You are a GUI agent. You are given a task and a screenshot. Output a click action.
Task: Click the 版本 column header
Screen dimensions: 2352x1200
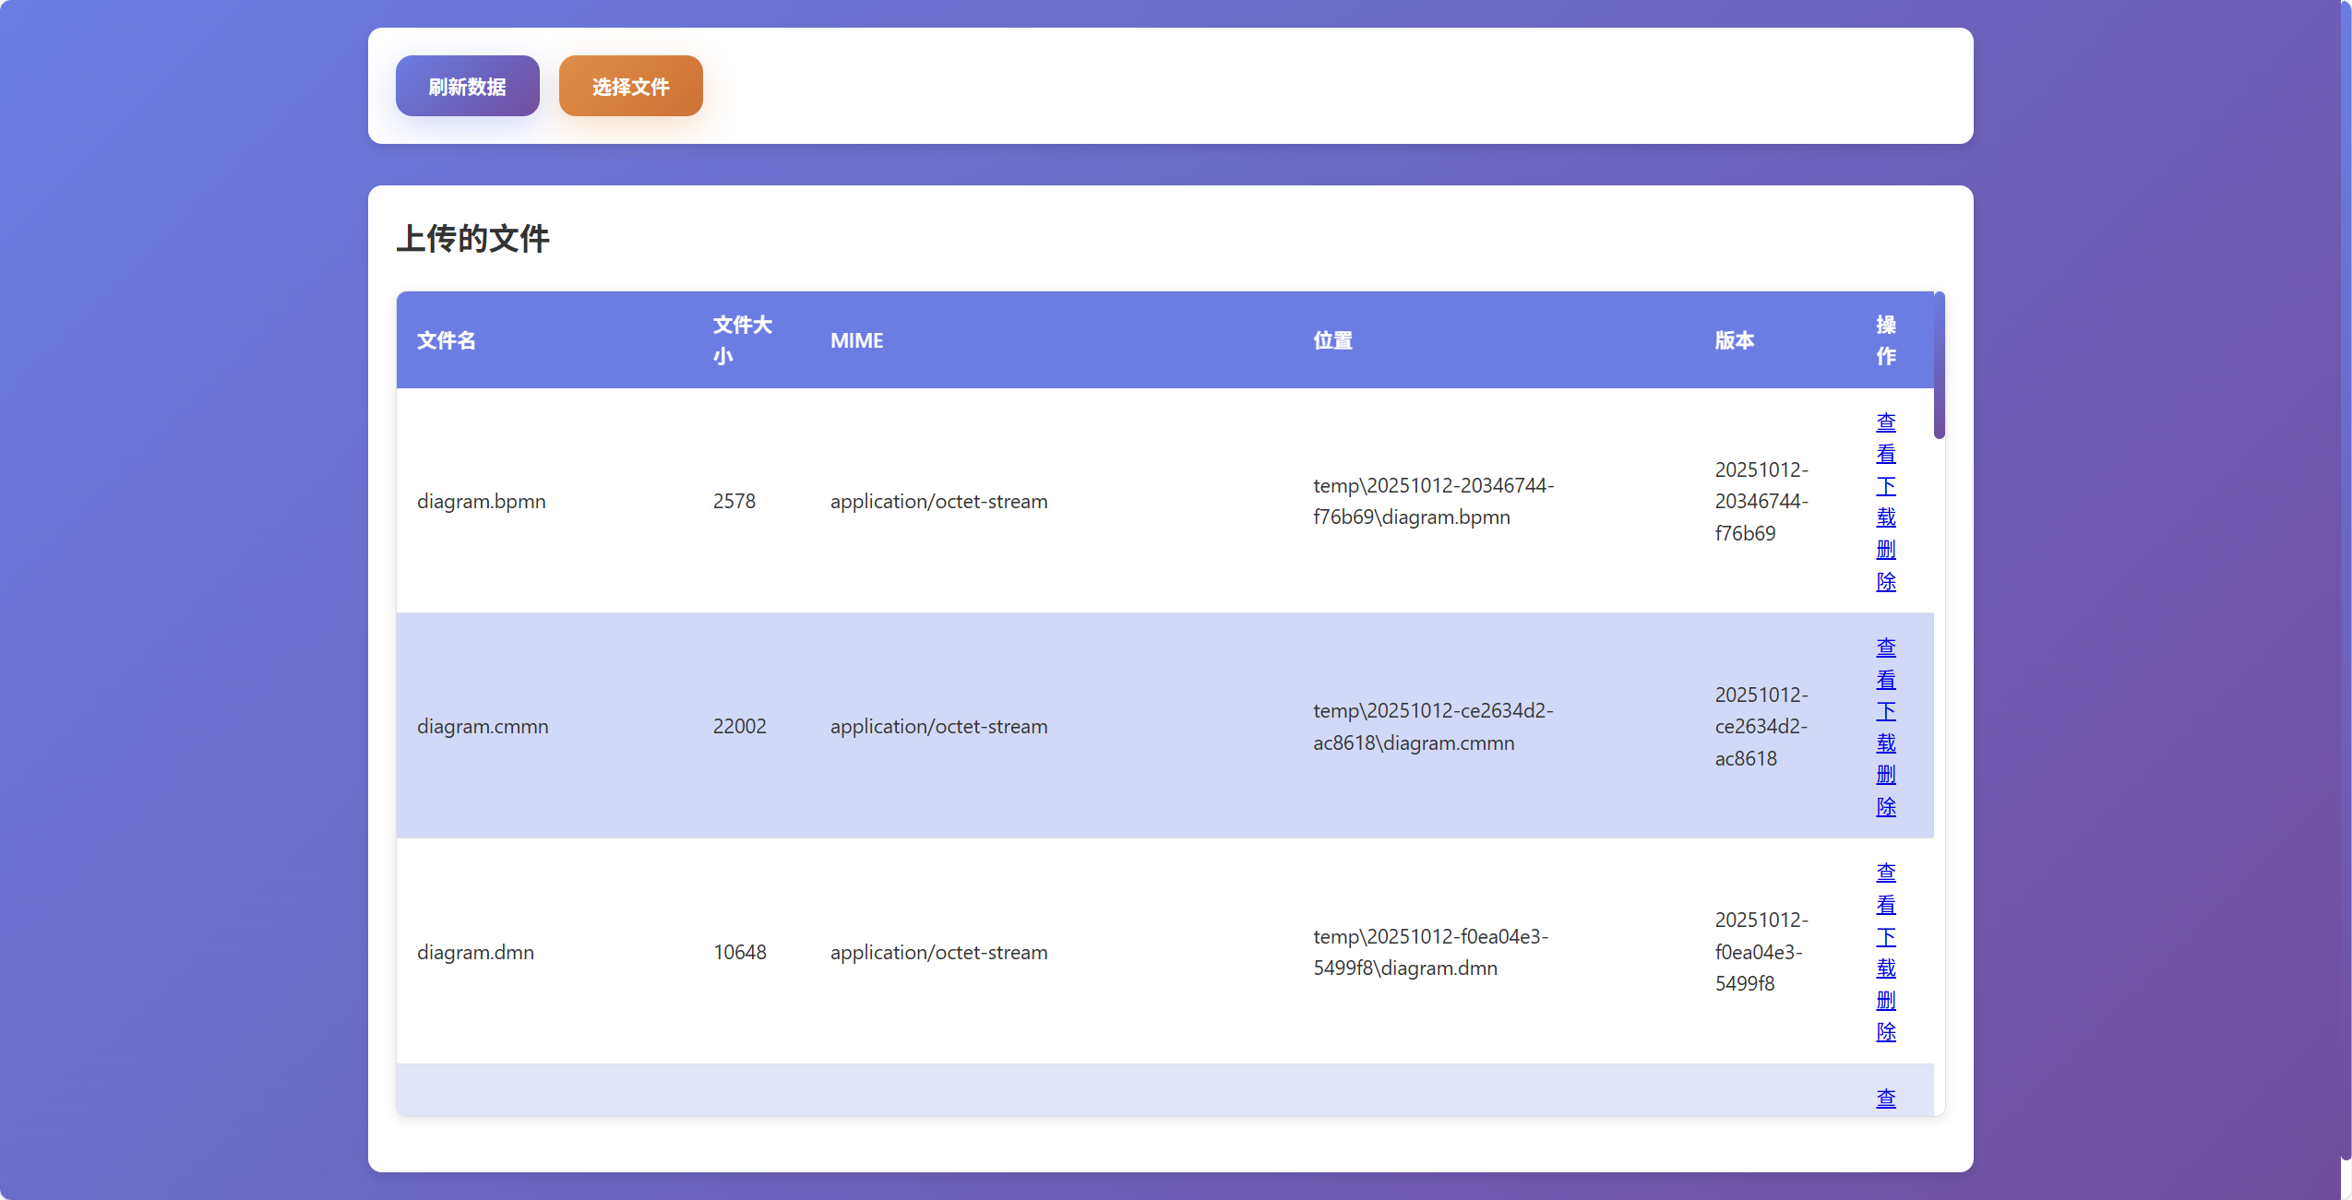(1734, 340)
